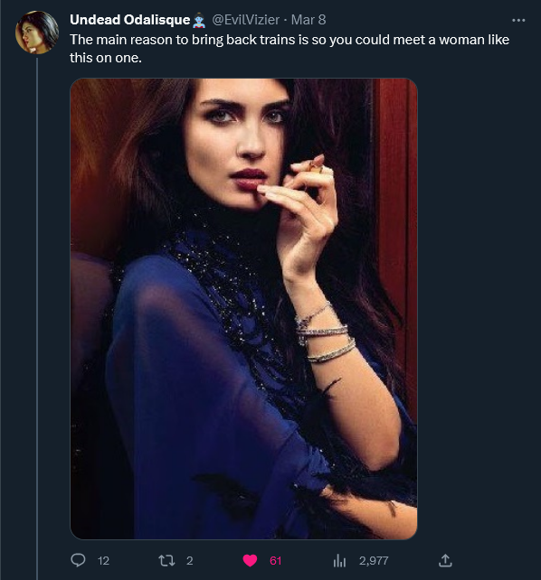Click the retweet arrows icon

click(166, 560)
